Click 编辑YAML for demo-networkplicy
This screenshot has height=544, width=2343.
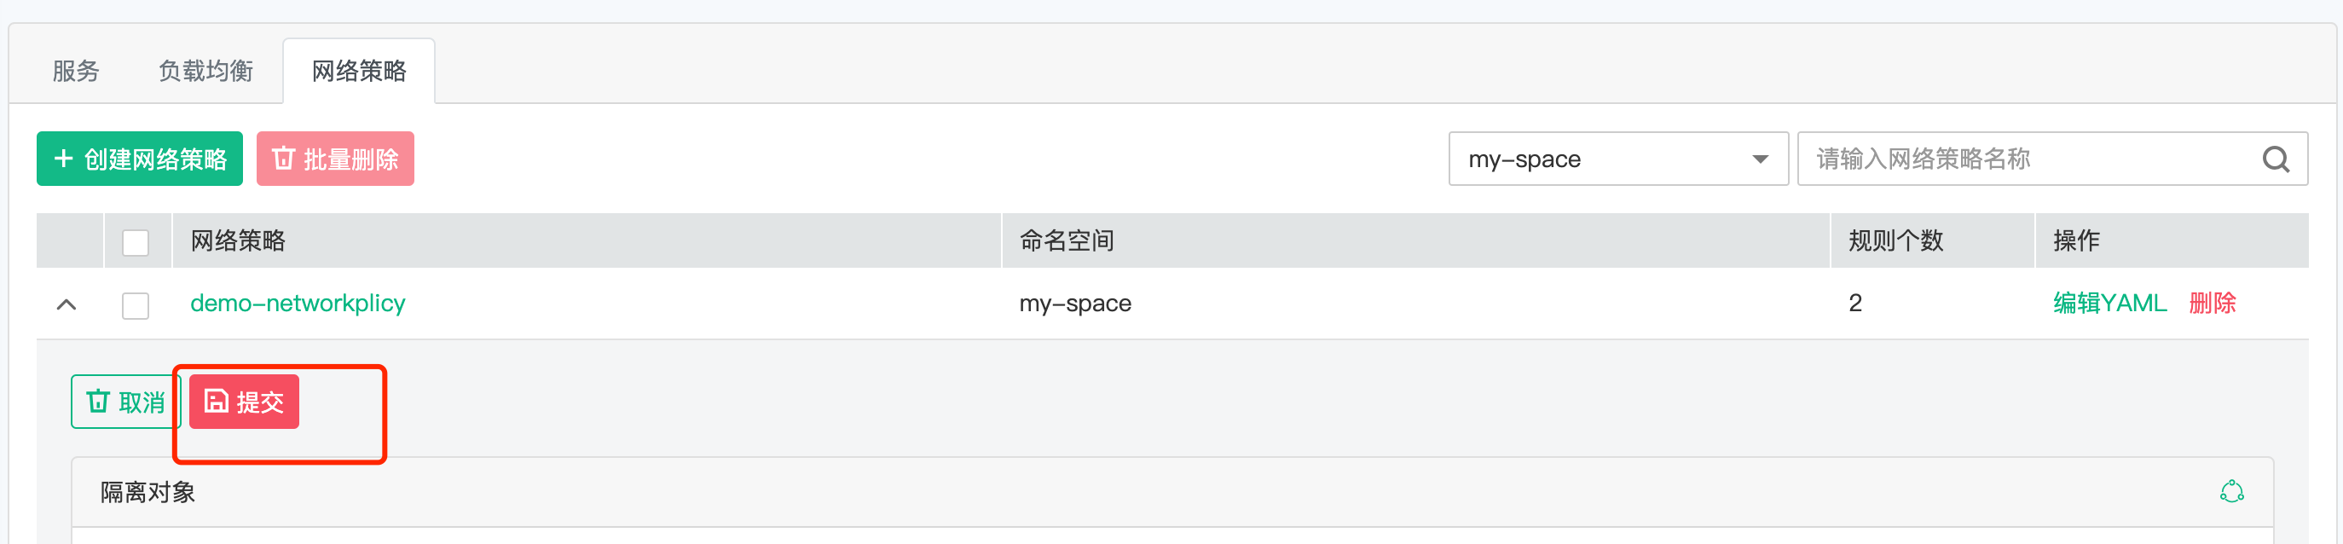[x=2109, y=303]
